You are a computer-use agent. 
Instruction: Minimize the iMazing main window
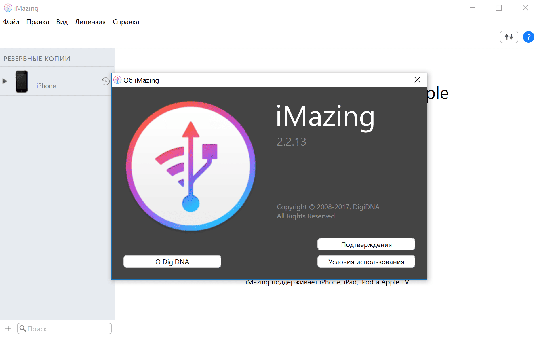473,8
